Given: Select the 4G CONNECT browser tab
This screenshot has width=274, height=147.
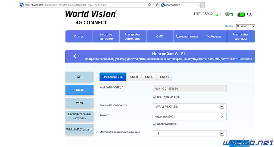Looking at the screenshot, I should (x=180, y=5).
